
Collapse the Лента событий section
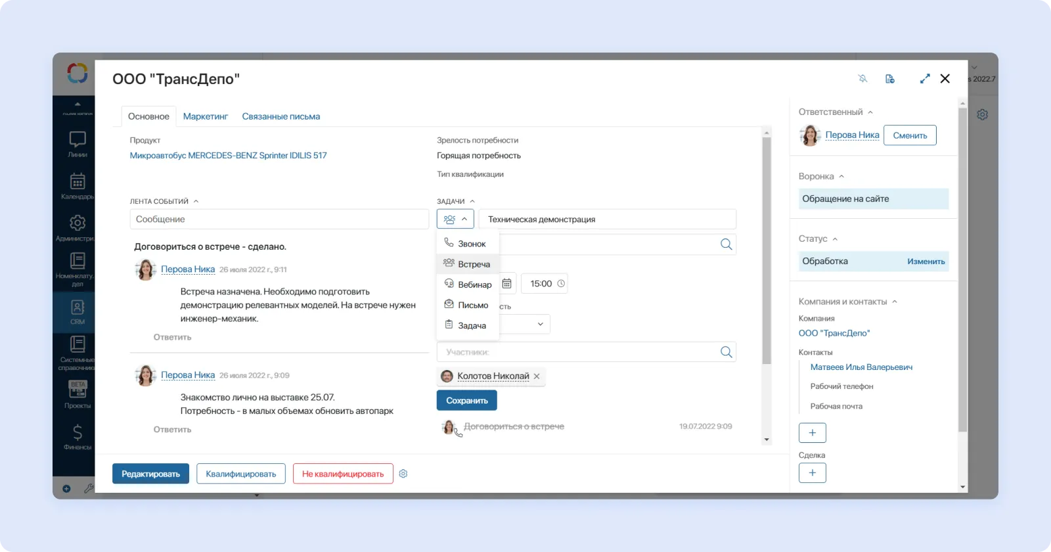(x=196, y=201)
